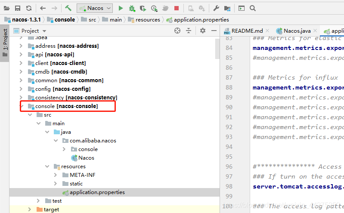Switch to the Nacos.java tab
The height and width of the screenshot is (213, 344).
click(x=297, y=31)
